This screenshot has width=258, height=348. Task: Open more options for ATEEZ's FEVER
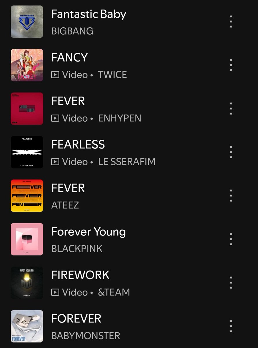pyautogui.click(x=231, y=196)
